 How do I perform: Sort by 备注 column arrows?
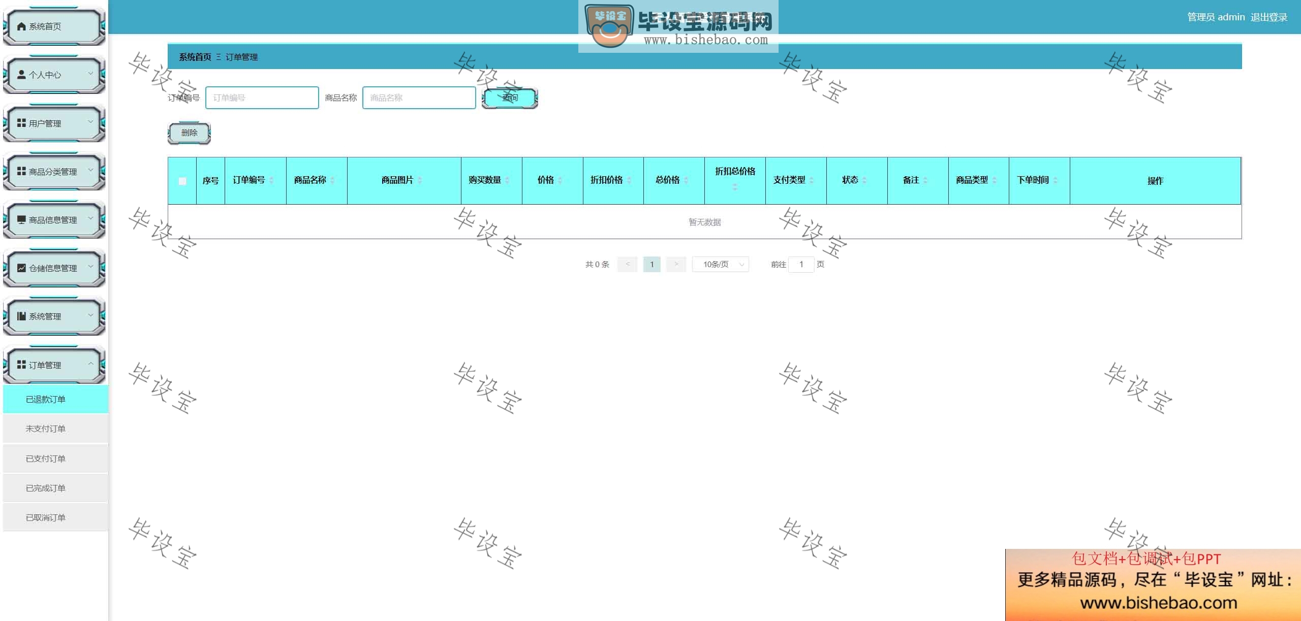[925, 180]
